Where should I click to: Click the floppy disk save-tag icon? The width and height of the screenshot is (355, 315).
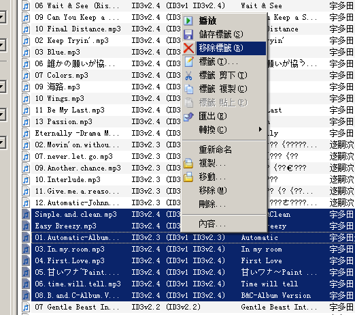click(188, 34)
